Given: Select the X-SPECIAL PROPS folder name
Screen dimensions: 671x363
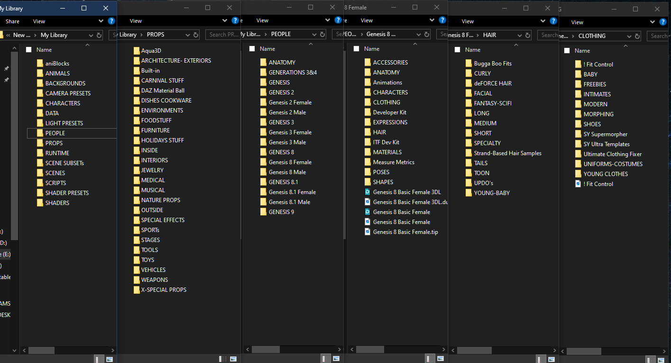Looking at the screenshot, I should [x=164, y=290].
